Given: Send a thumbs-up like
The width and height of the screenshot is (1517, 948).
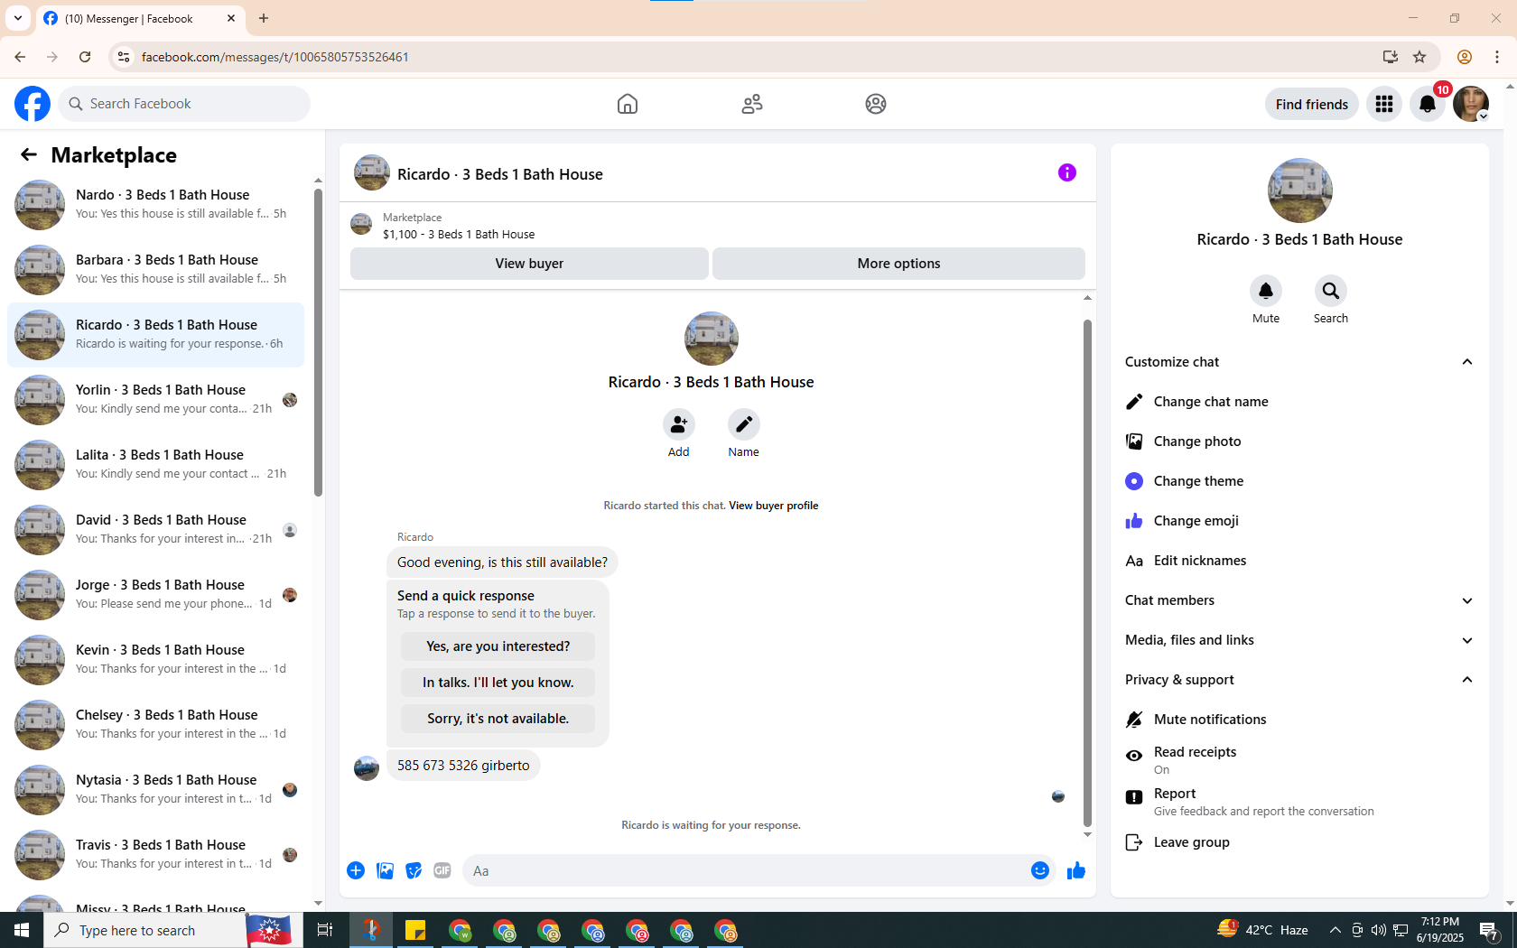Looking at the screenshot, I should 1076,870.
